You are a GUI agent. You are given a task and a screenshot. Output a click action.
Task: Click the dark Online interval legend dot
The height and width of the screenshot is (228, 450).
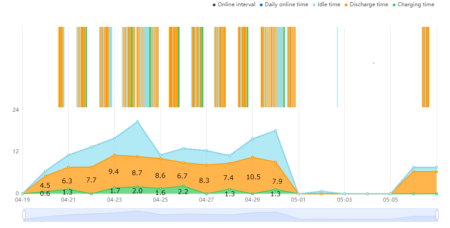point(214,5)
